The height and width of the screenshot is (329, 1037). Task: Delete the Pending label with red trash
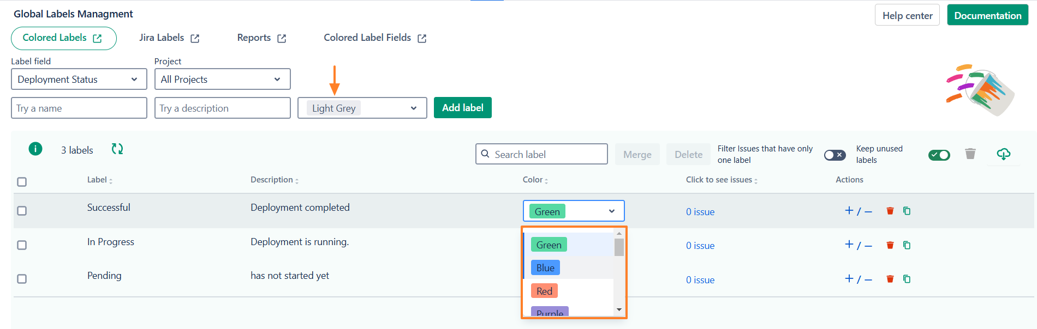click(890, 279)
